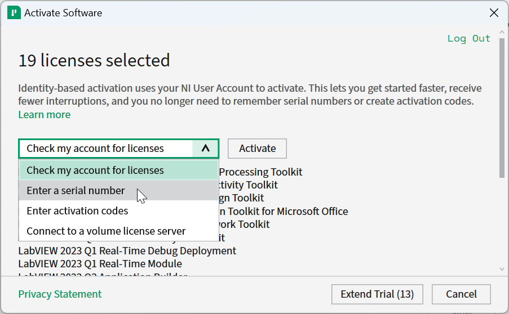This screenshot has width=509, height=314.
Task: Choose 'Enter a serial number' option
Action: tap(118, 191)
